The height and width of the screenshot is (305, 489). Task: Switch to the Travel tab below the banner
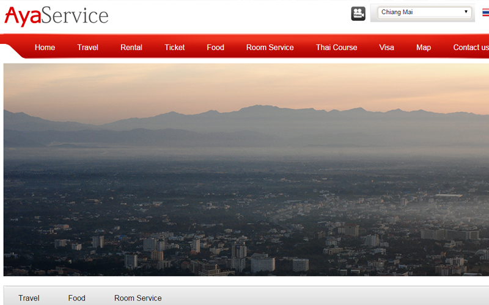pyautogui.click(x=29, y=298)
